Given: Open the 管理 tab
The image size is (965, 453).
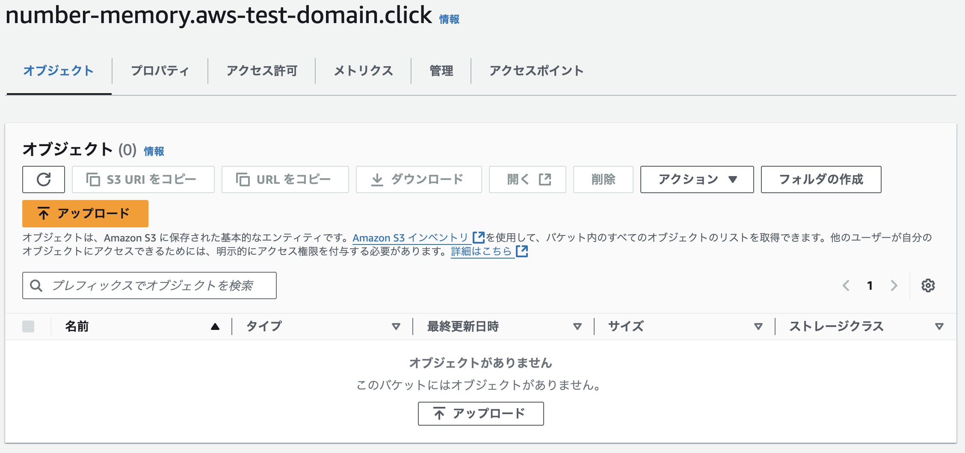Looking at the screenshot, I should coord(441,71).
